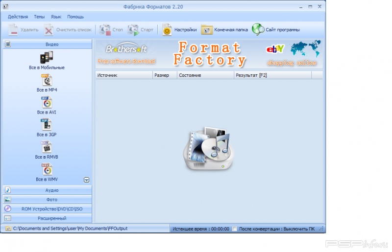Select the "Все в MP4" converter icon
The height and width of the screenshot is (252, 392).
tap(47, 80)
